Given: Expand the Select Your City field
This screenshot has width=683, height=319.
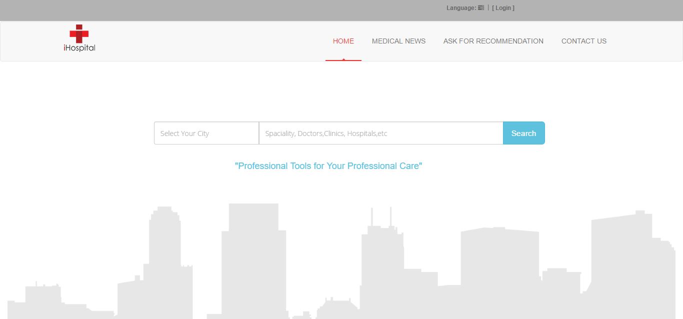Looking at the screenshot, I should point(206,133).
